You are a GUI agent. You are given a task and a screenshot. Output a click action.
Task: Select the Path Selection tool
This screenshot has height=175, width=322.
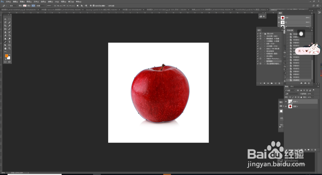pos(5,45)
